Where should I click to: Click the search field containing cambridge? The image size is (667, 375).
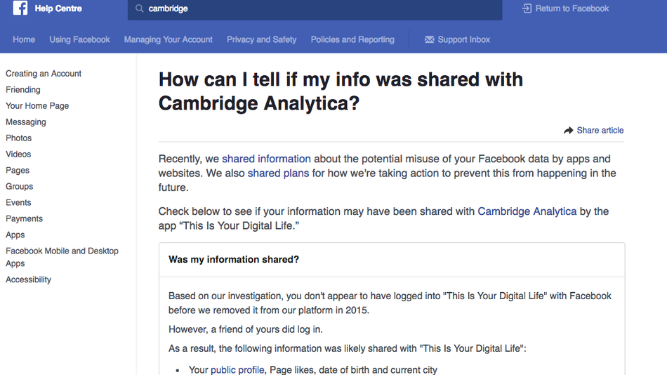[x=315, y=9]
